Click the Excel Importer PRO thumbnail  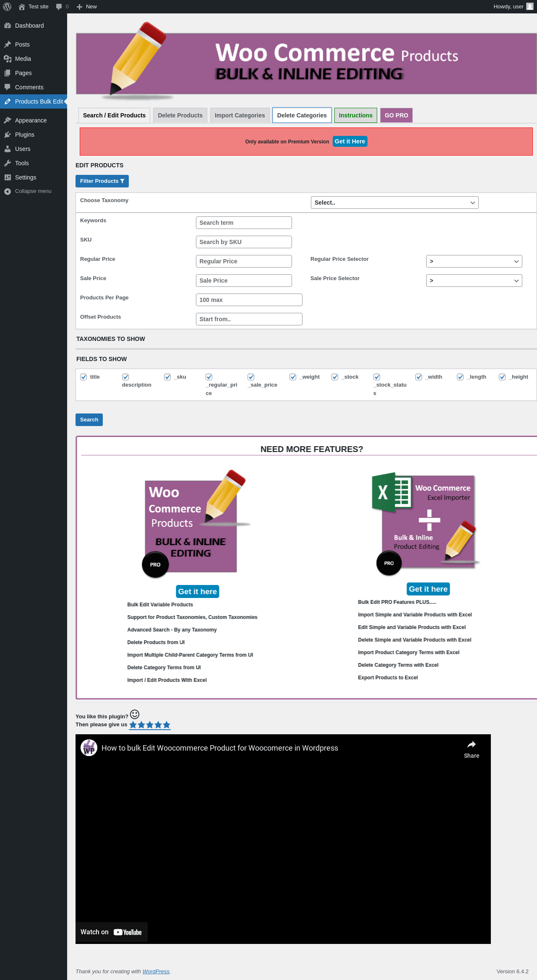pyautogui.click(x=426, y=524)
